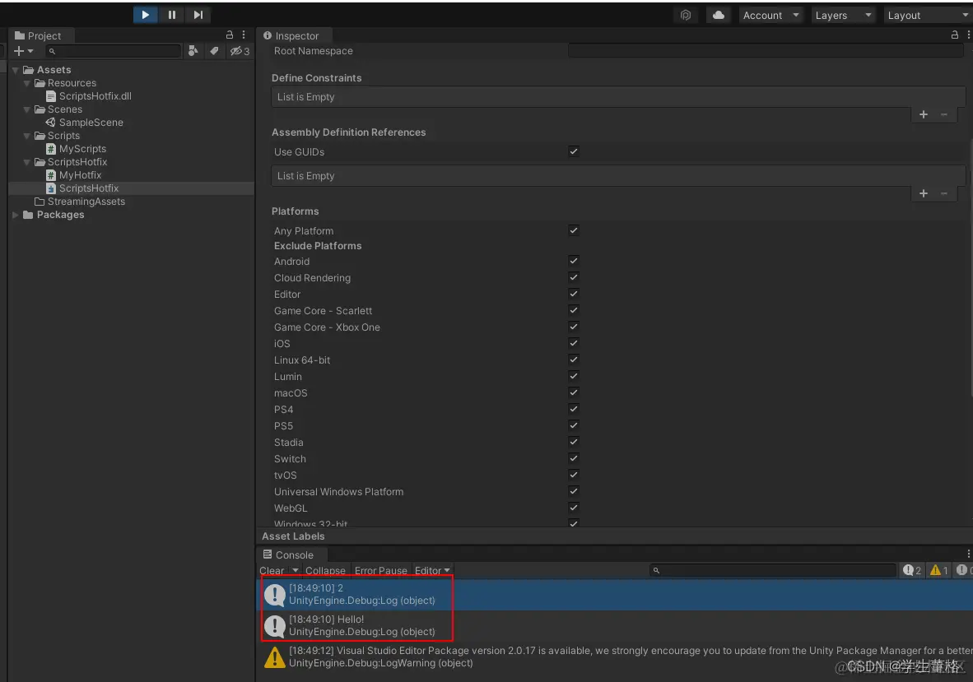
Task: Collapse the Scripts folder arrow
Action: point(26,136)
